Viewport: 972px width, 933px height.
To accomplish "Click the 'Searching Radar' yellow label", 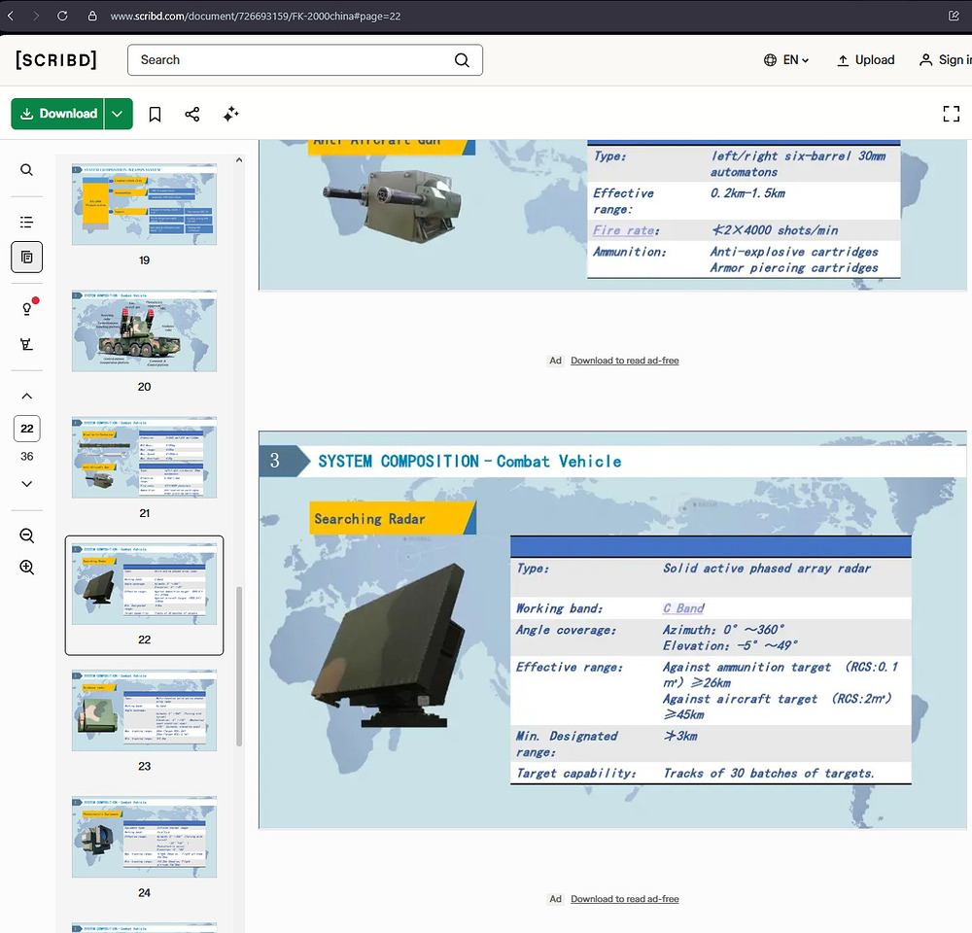I will (x=393, y=518).
